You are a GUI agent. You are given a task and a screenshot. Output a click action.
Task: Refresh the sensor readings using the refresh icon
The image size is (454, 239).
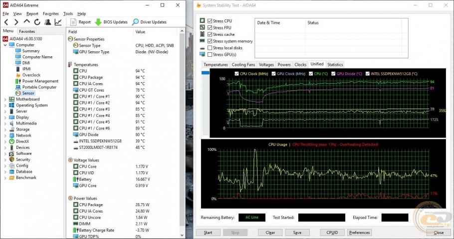tap(37, 22)
